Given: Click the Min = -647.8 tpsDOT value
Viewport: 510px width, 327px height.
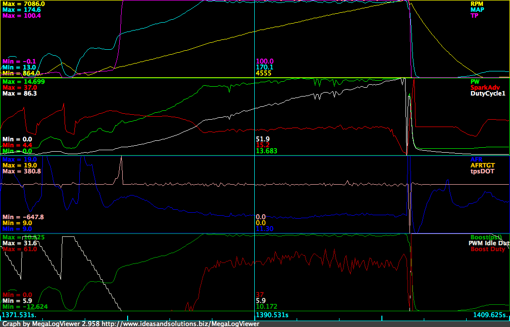Looking at the screenshot, I should (23, 217).
